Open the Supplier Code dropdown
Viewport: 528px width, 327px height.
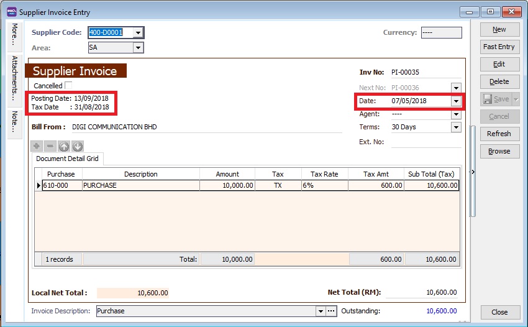138,33
